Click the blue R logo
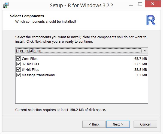Viewport: 163px width, 134px height. click(x=151, y=20)
